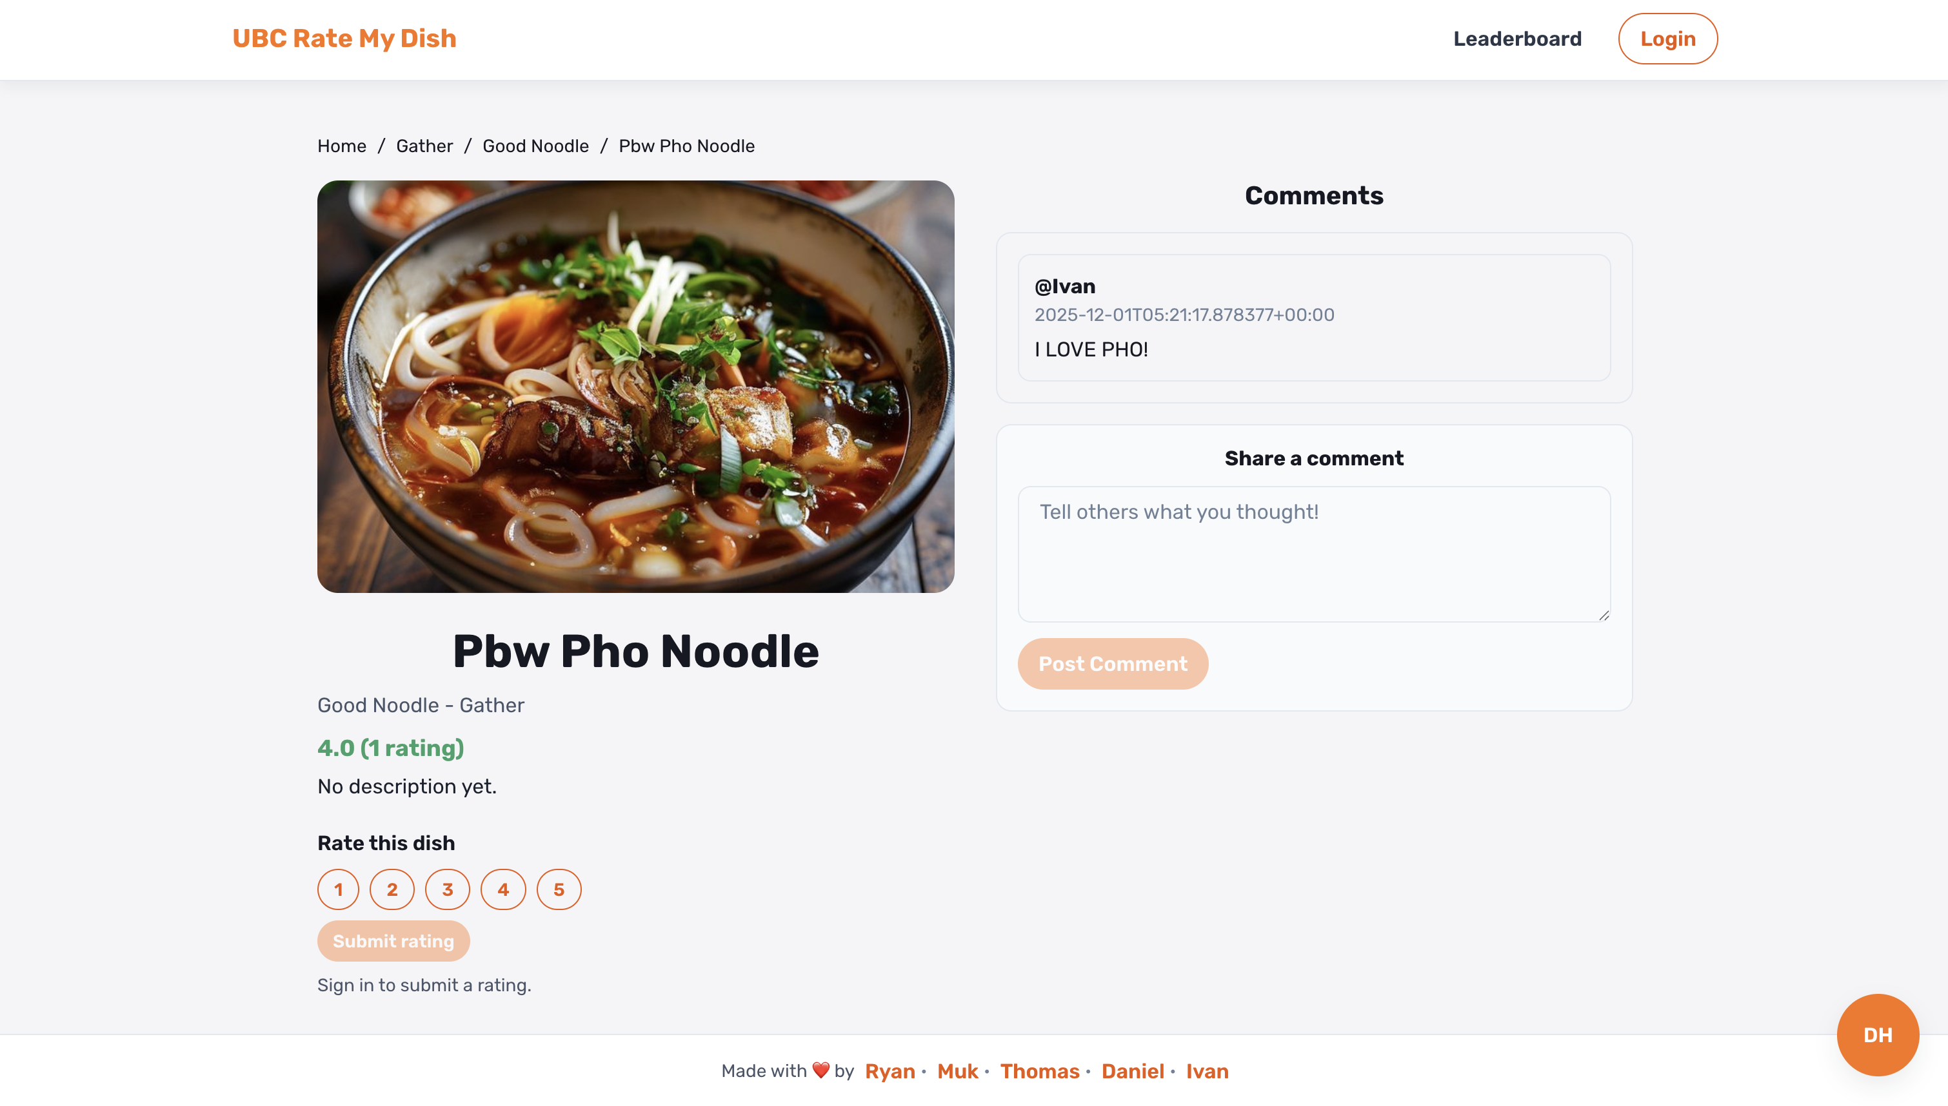
Task: Open Thomas's footer link
Action: click(x=1040, y=1071)
